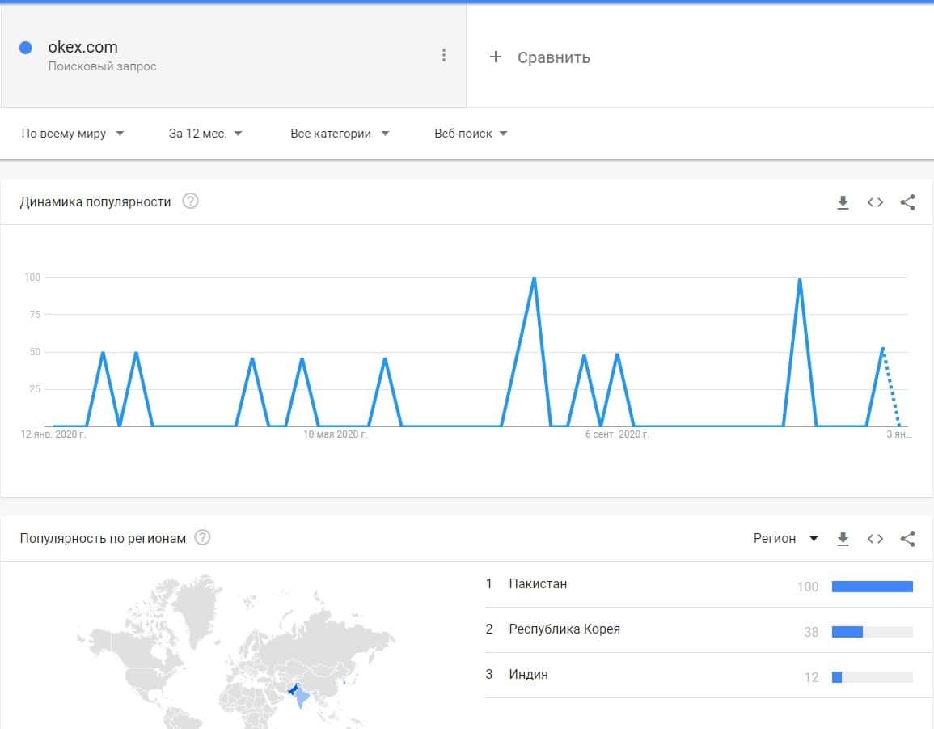Click the blue okex.com color dot
This screenshot has height=729, width=934.
(x=26, y=48)
